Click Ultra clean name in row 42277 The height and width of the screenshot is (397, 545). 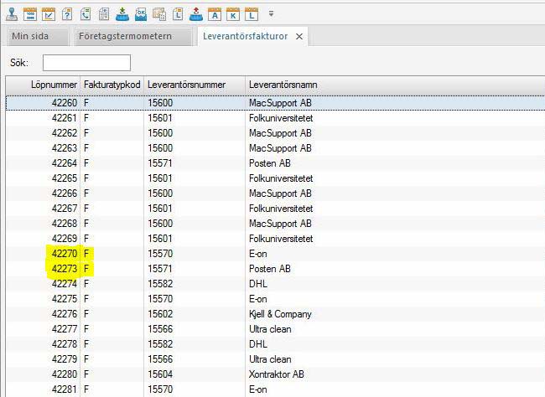[270, 329]
